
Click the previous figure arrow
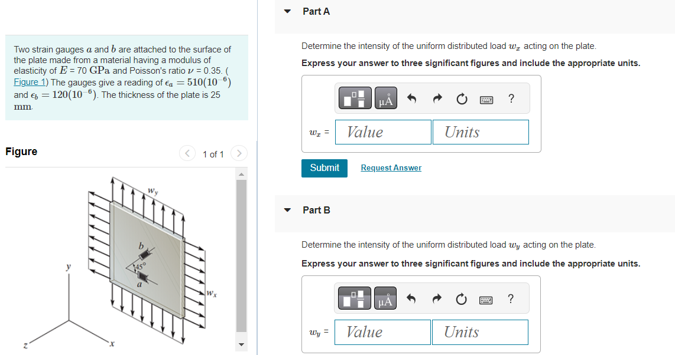click(x=187, y=153)
